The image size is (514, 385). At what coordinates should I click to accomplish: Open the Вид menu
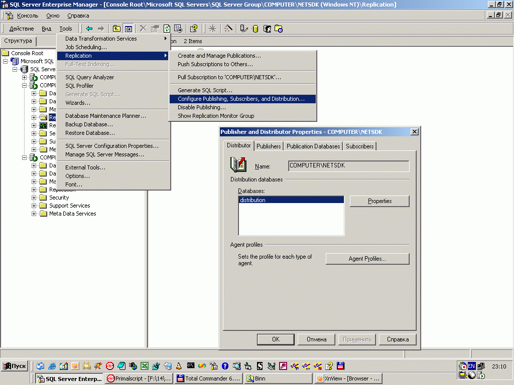click(x=46, y=29)
